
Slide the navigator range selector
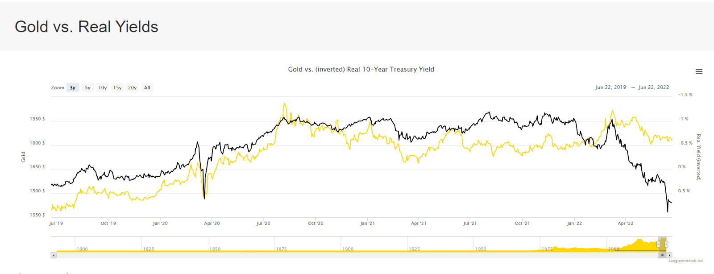pos(662,244)
